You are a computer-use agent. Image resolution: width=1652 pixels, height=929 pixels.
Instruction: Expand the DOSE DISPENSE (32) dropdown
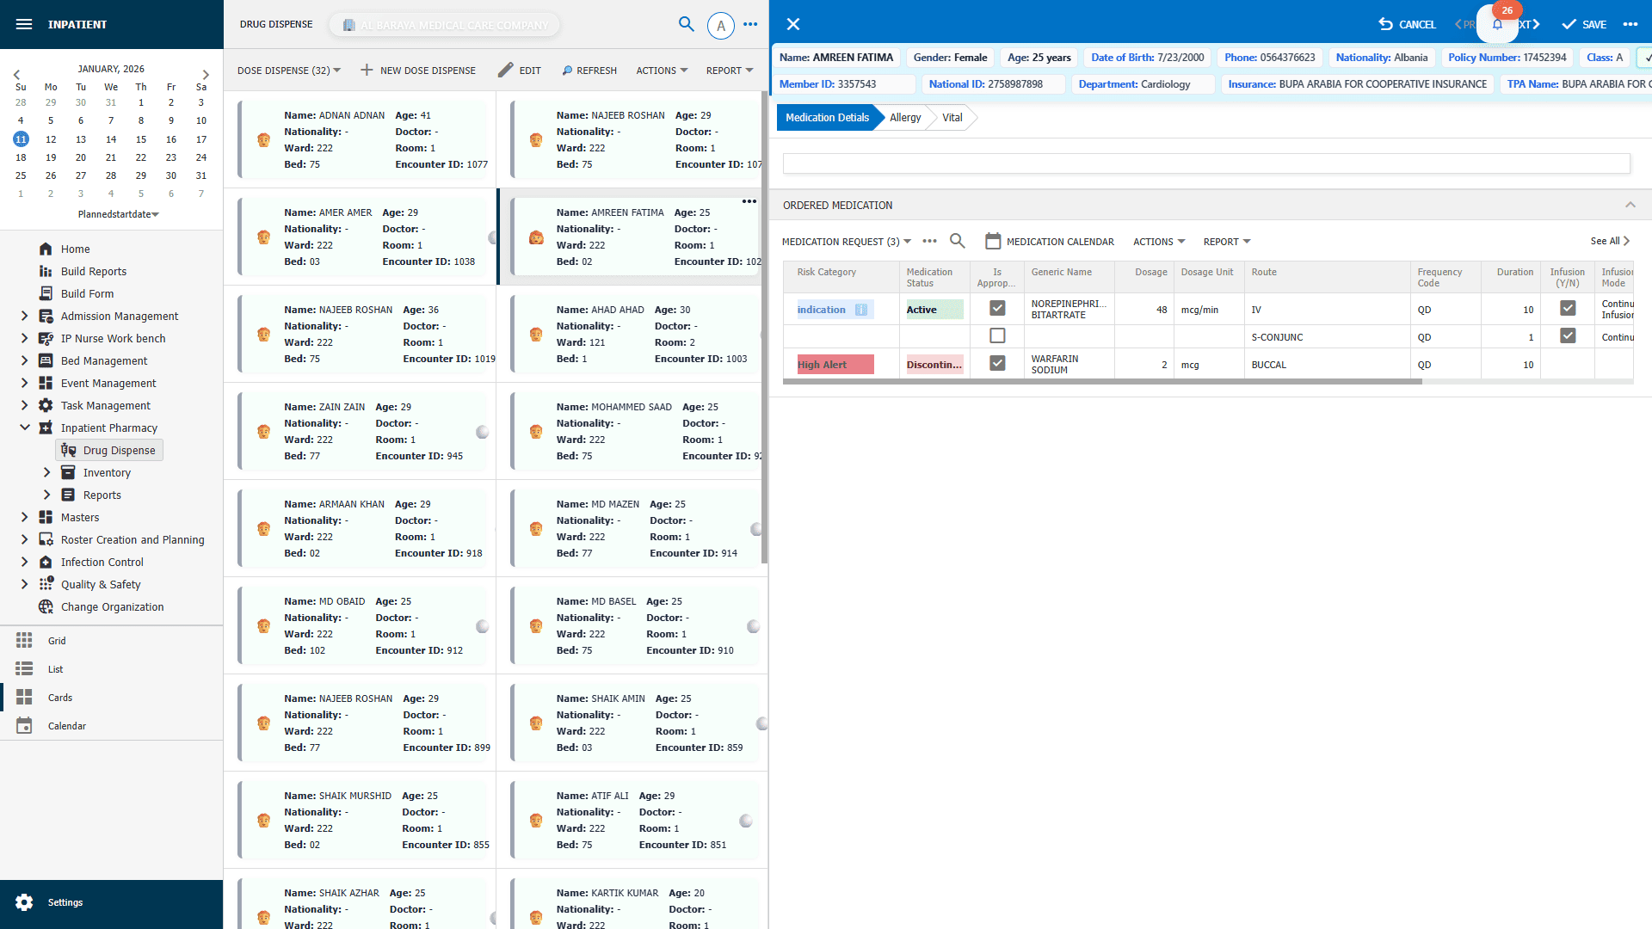coord(289,70)
